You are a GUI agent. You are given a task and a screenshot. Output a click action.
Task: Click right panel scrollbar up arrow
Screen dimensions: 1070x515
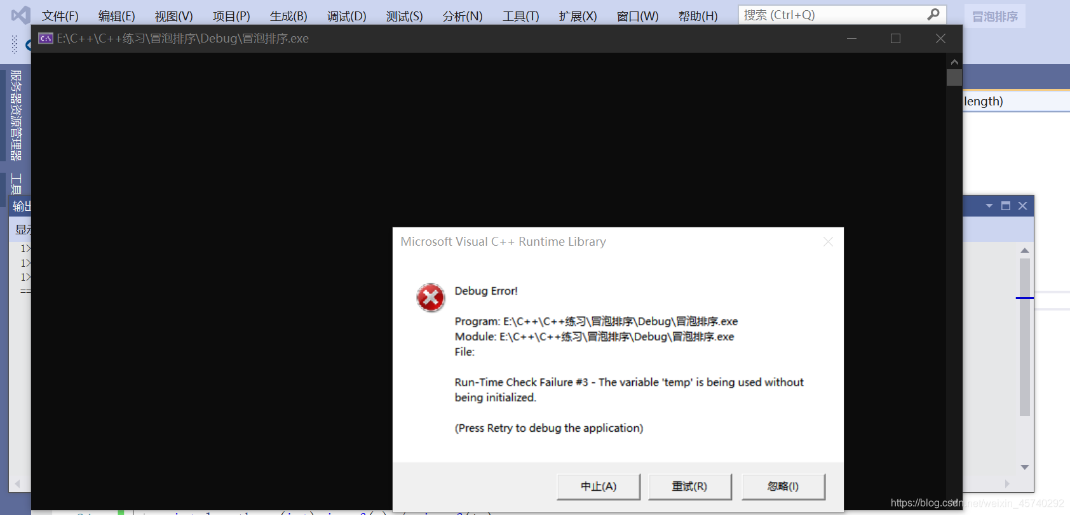1025,250
